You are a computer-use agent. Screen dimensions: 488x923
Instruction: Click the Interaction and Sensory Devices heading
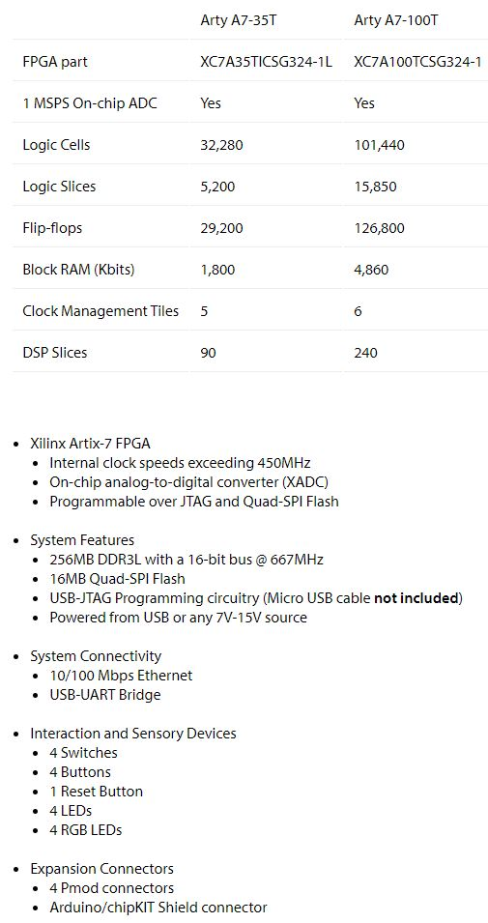pyautogui.click(x=133, y=734)
